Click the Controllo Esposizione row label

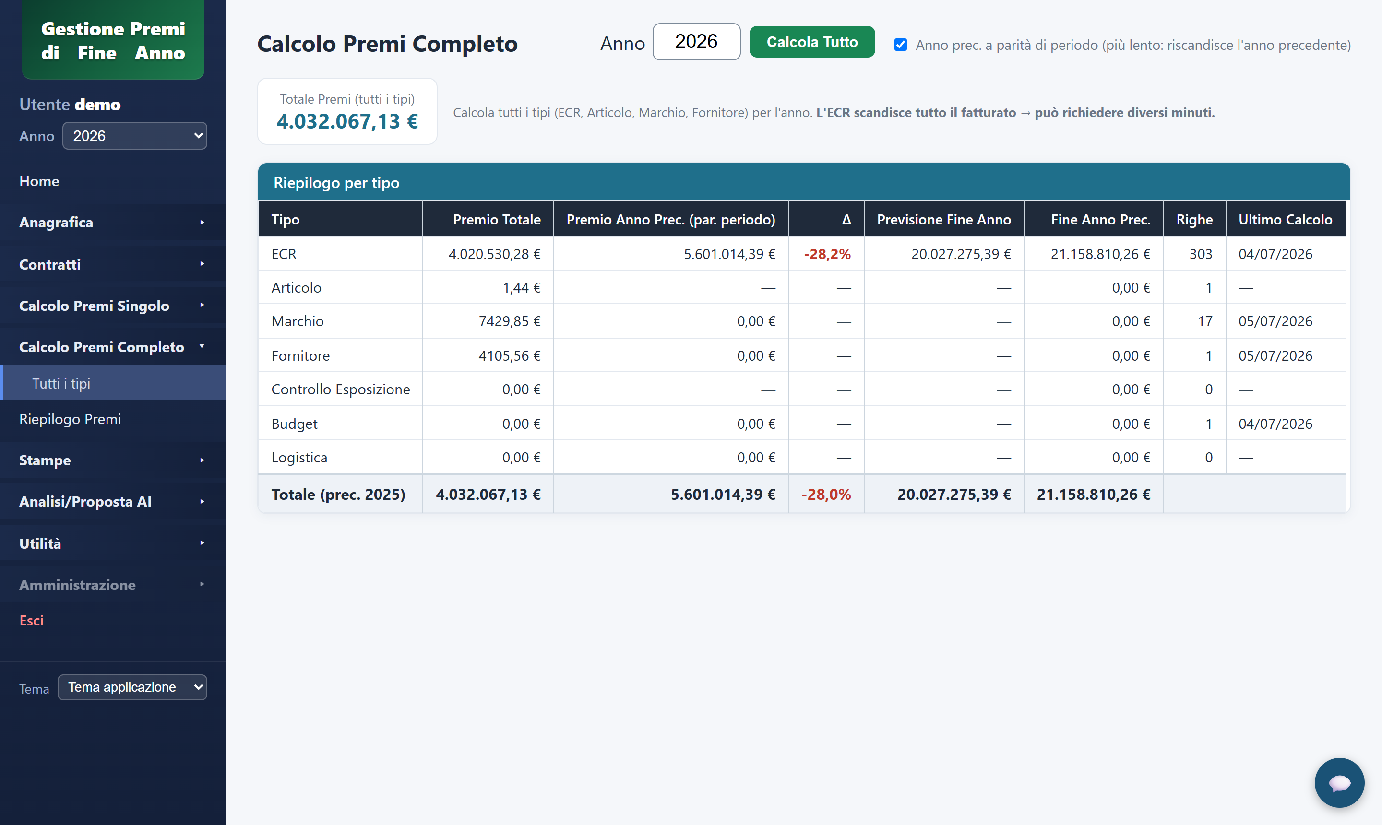[340, 389]
